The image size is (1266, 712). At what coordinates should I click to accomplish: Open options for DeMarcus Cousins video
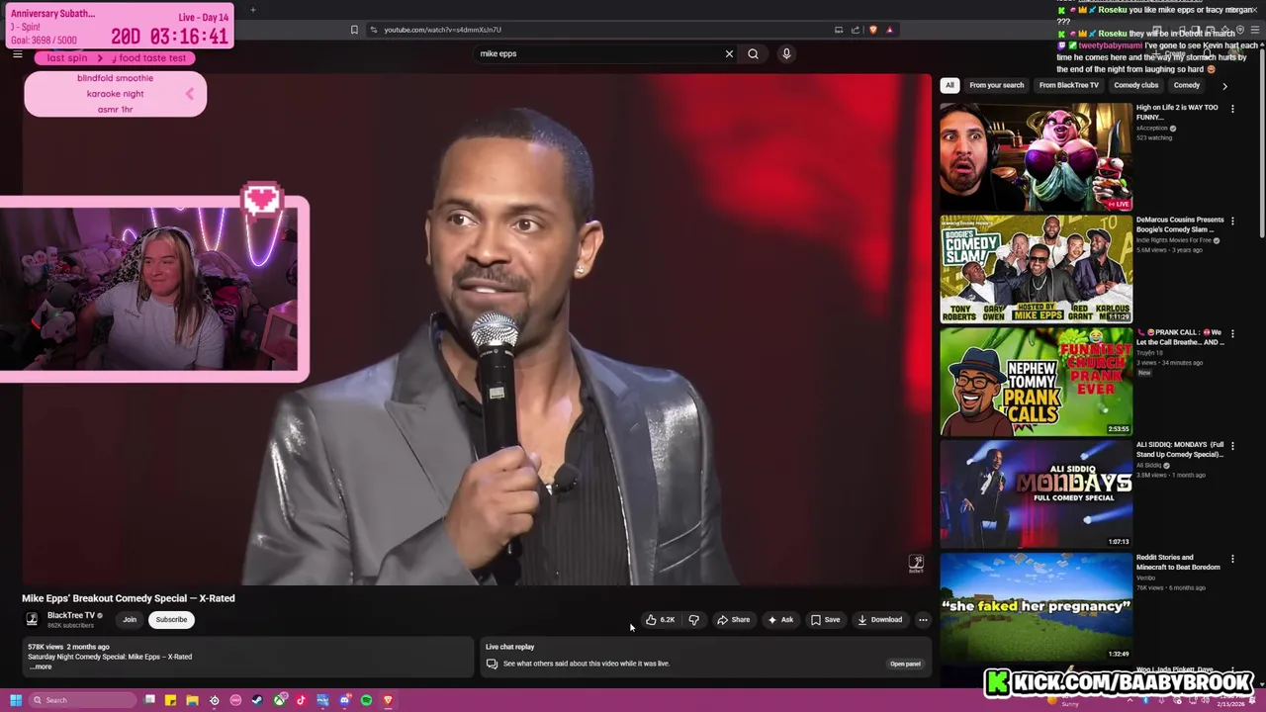[x=1232, y=221]
